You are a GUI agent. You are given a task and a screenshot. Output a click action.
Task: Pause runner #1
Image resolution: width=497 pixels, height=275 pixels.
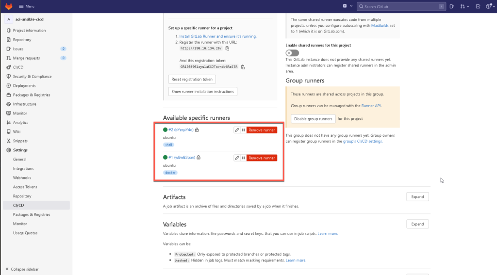[244, 158]
